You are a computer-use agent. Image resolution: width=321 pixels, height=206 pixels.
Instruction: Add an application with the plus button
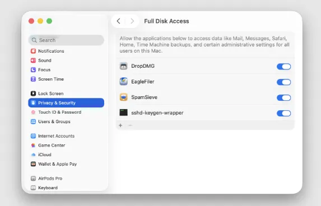[x=120, y=125]
